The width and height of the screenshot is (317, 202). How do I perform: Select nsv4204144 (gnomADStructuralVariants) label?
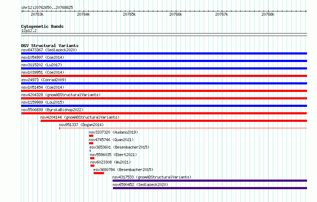[80, 117]
